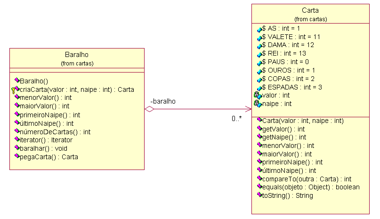This screenshot has width=380, height=219.
Task: Click the attribute icon beside AS
Action: (x=259, y=30)
